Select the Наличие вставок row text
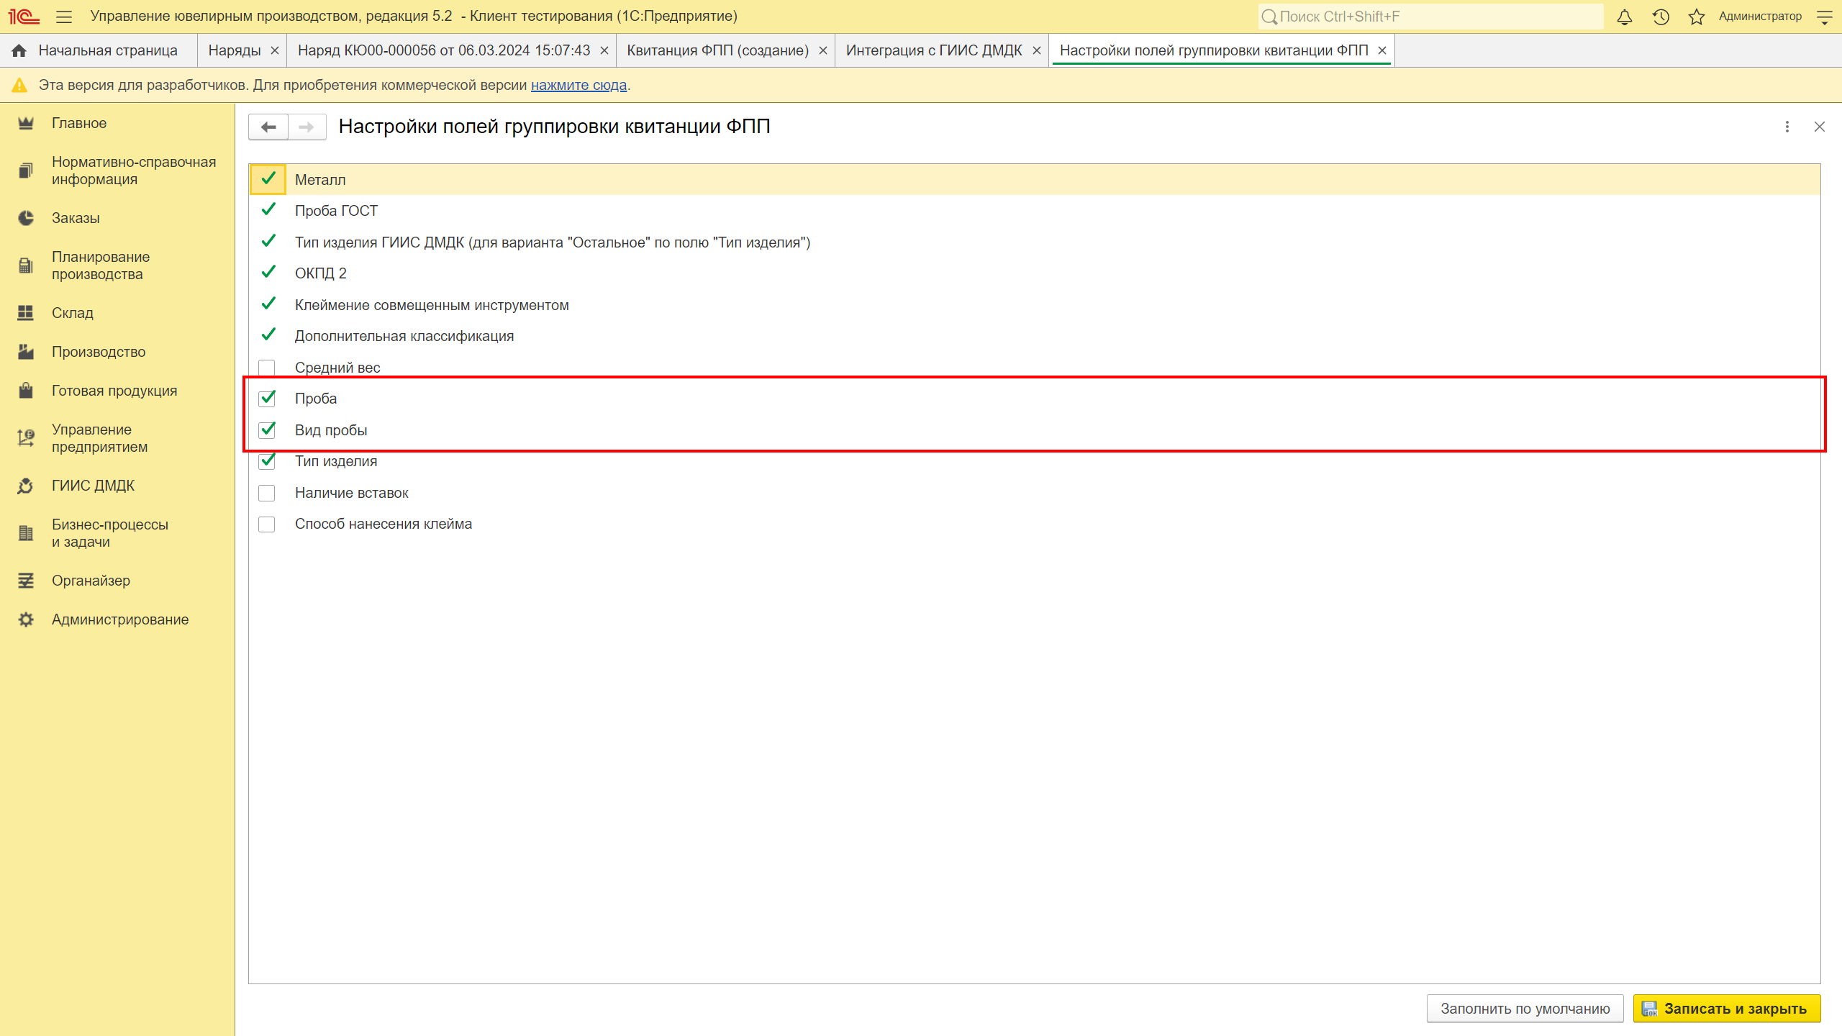The width and height of the screenshot is (1842, 1036). (x=352, y=493)
